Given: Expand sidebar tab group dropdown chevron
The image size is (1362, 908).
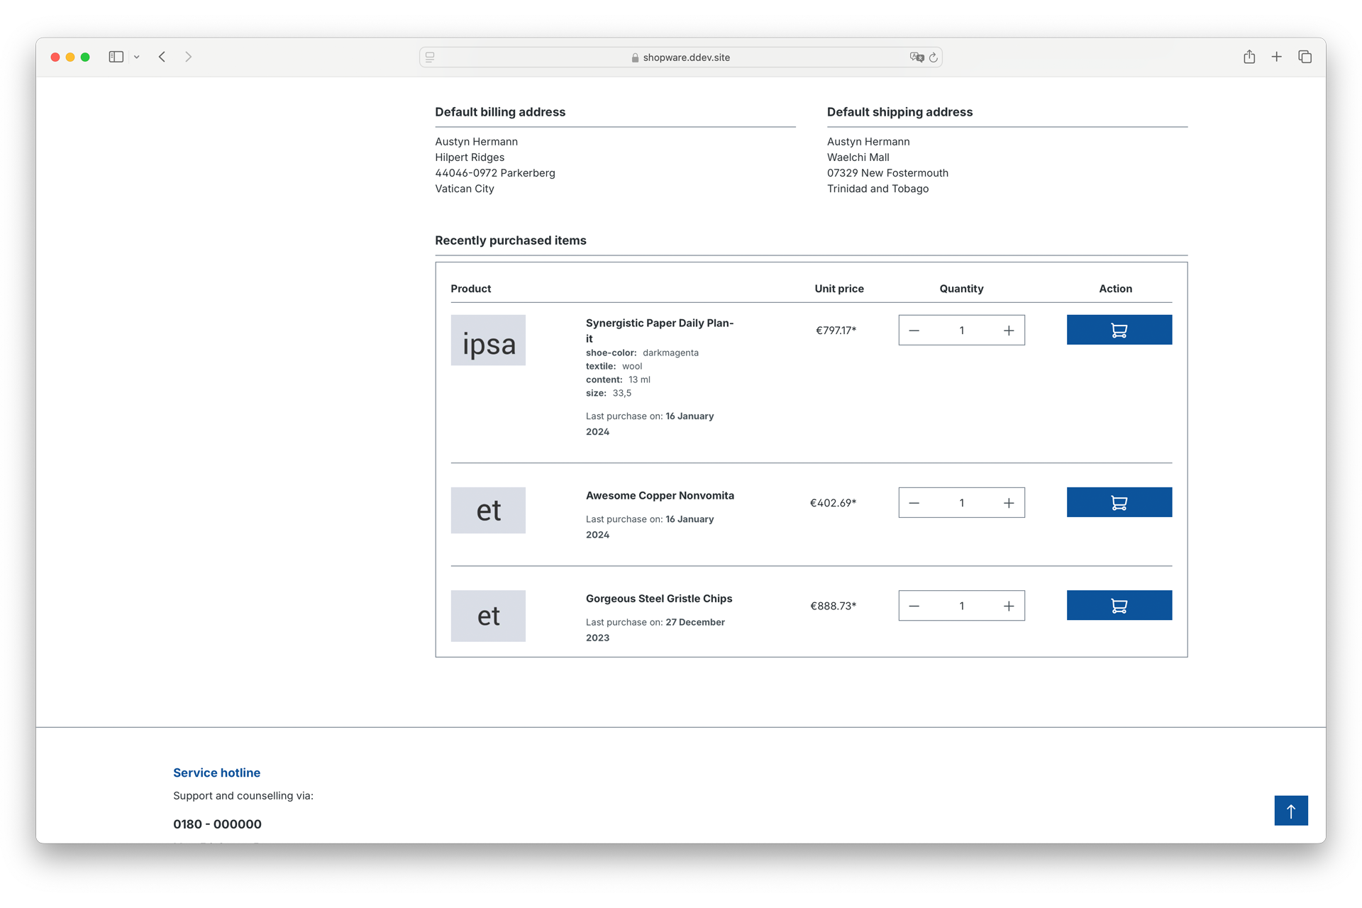Looking at the screenshot, I should [136, 57].
